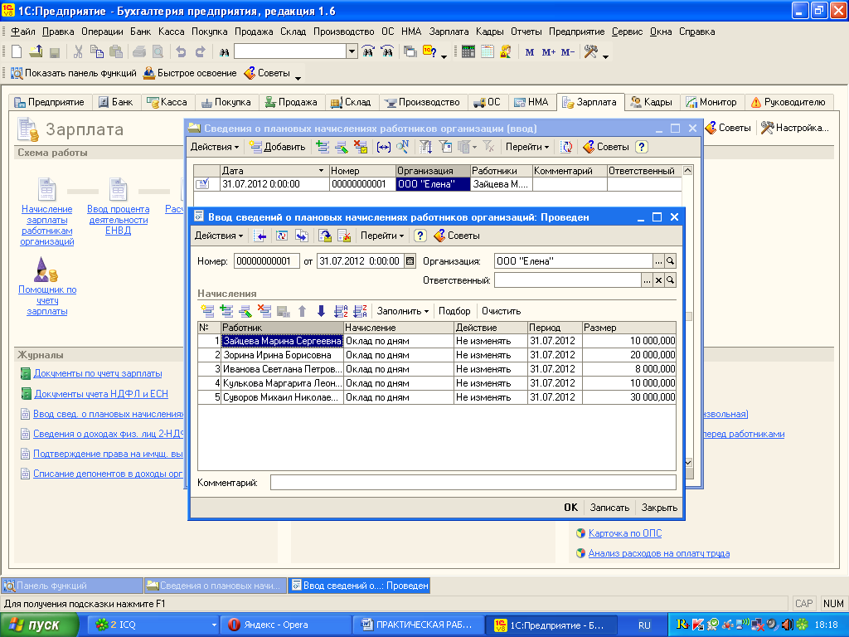Click the M+ memory add button

coord(549,52)
